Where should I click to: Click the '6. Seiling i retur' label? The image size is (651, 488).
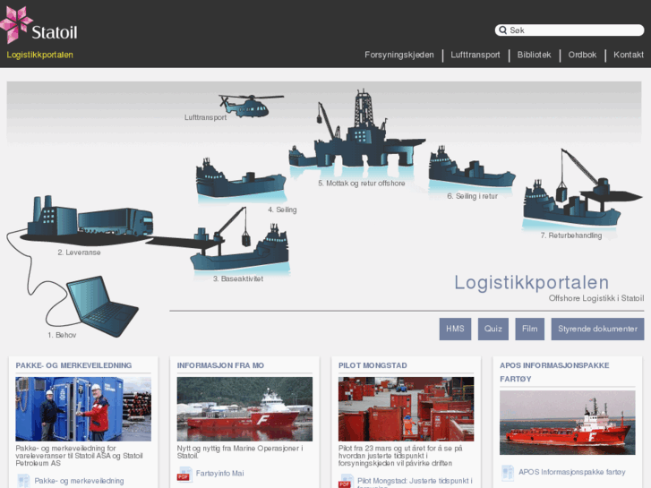(473, 196)
